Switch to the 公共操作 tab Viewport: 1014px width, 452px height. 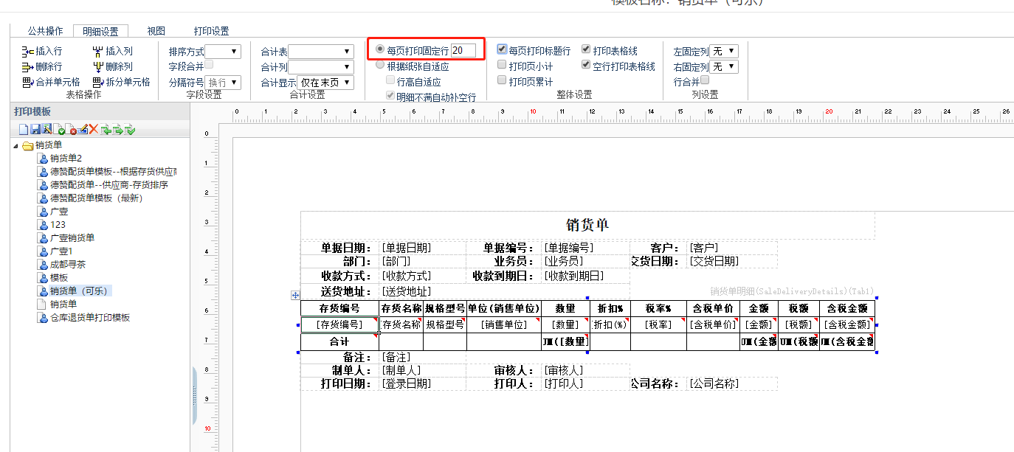tap(45, 31)
